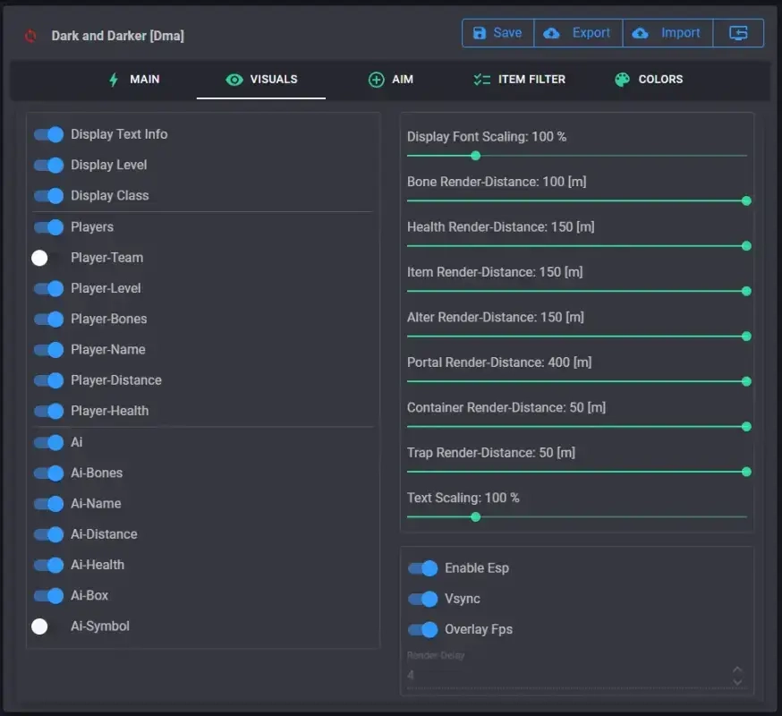Click the crosshair icon for Aim
This screenshot has height=716, width=782.
[x=377, y=80]
